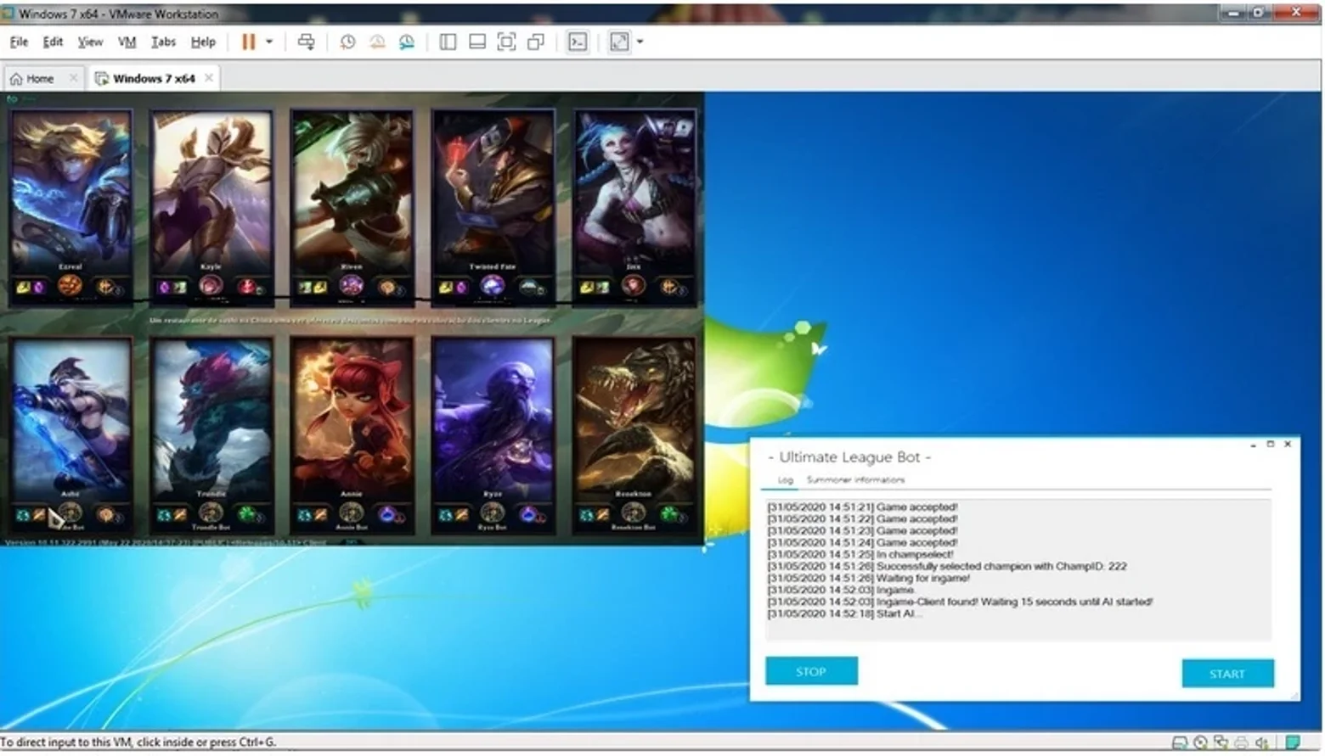Select the Trundle champion card

[x=211, y=434]
